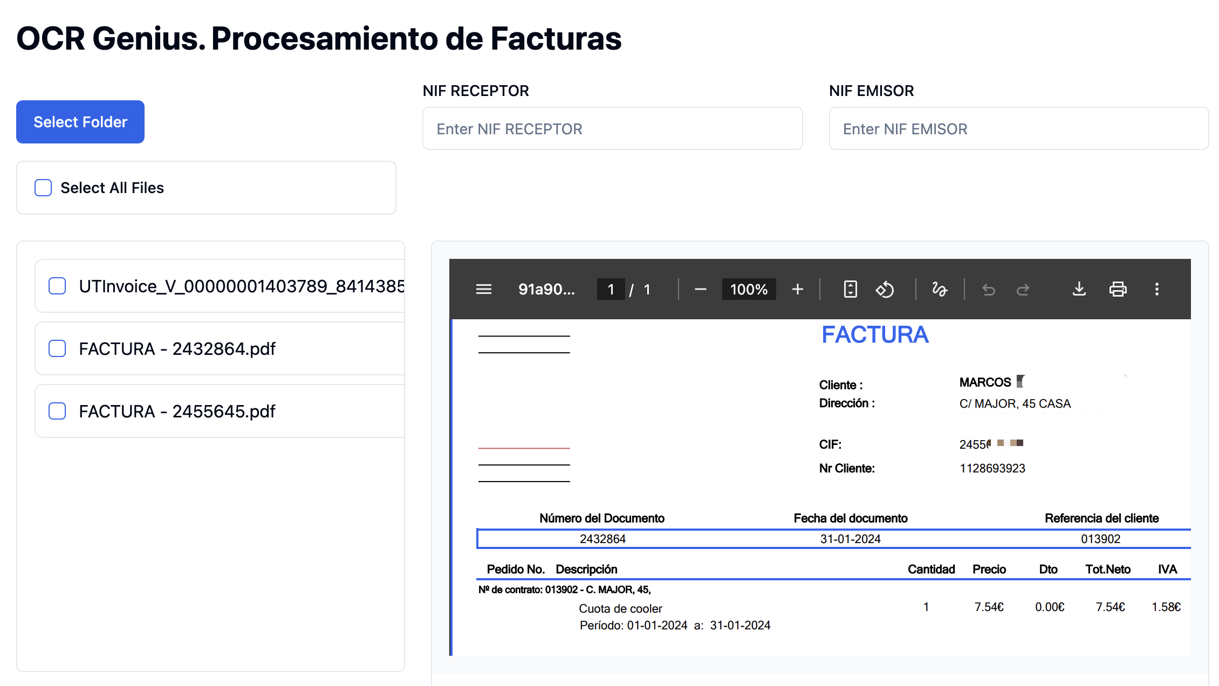The width and height of the screenshot is (1219, 686).
Task: Check the FACTURA - 2432864.pdf checkbox
Action: click(57, 348)
